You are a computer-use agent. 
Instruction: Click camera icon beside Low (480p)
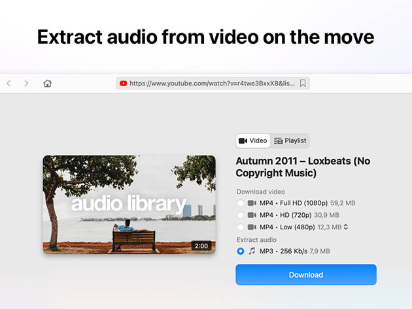coord(252,227)
